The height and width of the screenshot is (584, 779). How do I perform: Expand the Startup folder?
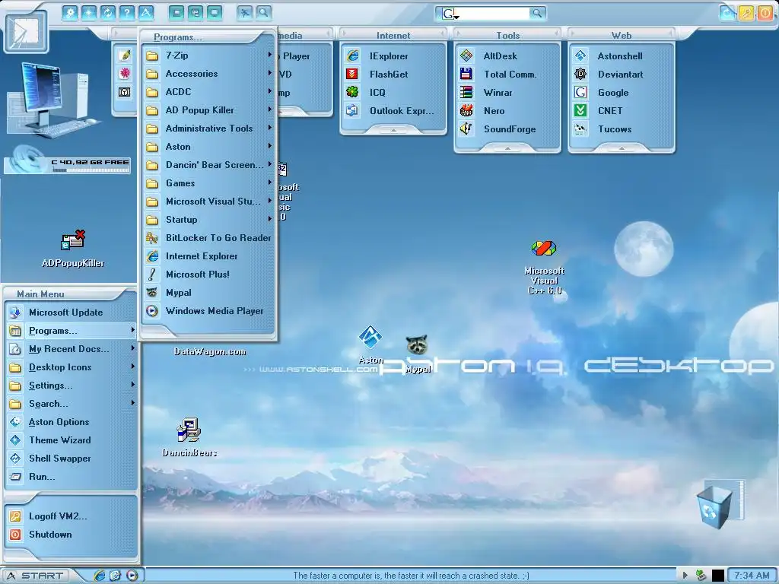pyautogui.click(x=208, y=220)
